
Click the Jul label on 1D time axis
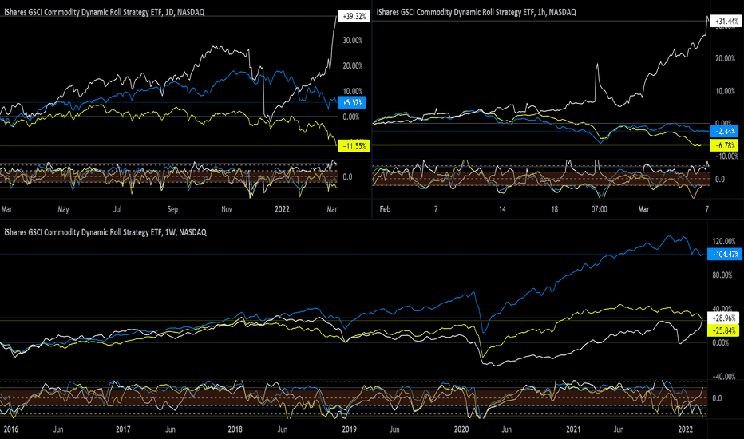pos(117,209)
